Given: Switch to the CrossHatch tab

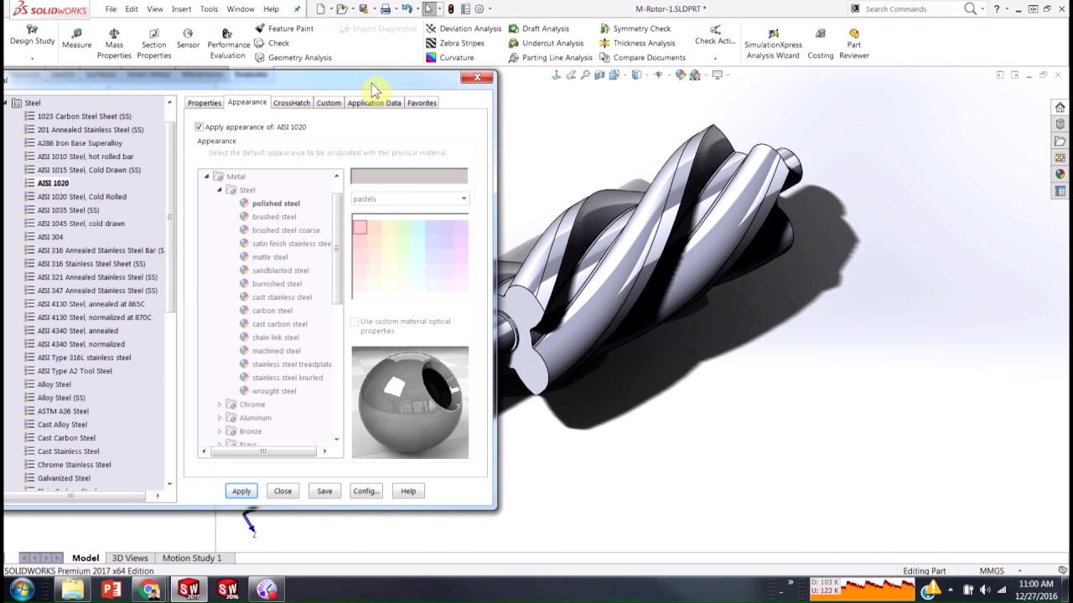Looking at the screenshot, I should point(292,103).
